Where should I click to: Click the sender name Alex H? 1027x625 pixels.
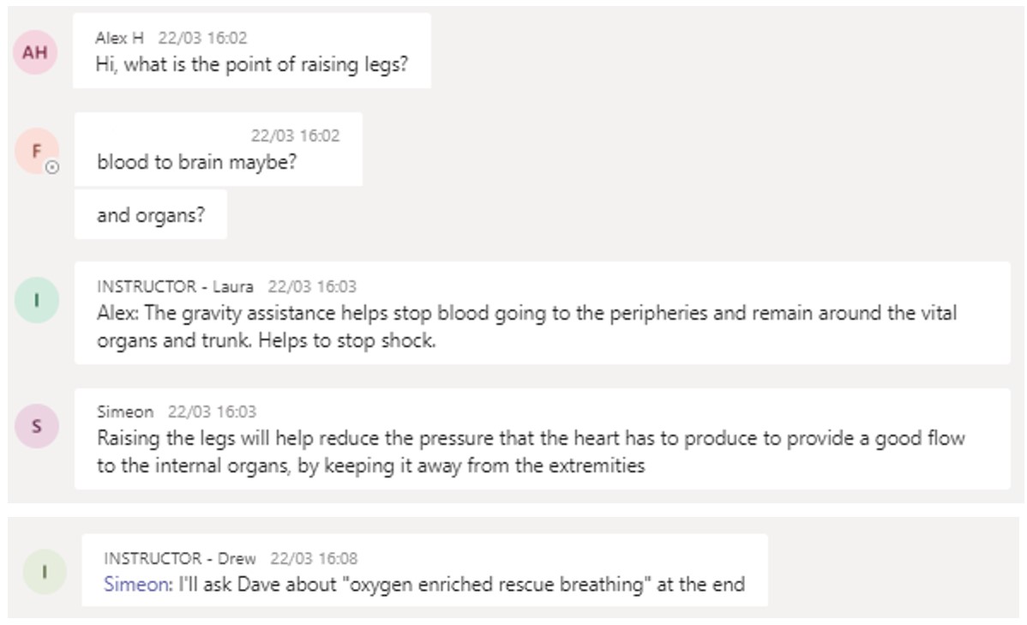[x=119, y=38]
